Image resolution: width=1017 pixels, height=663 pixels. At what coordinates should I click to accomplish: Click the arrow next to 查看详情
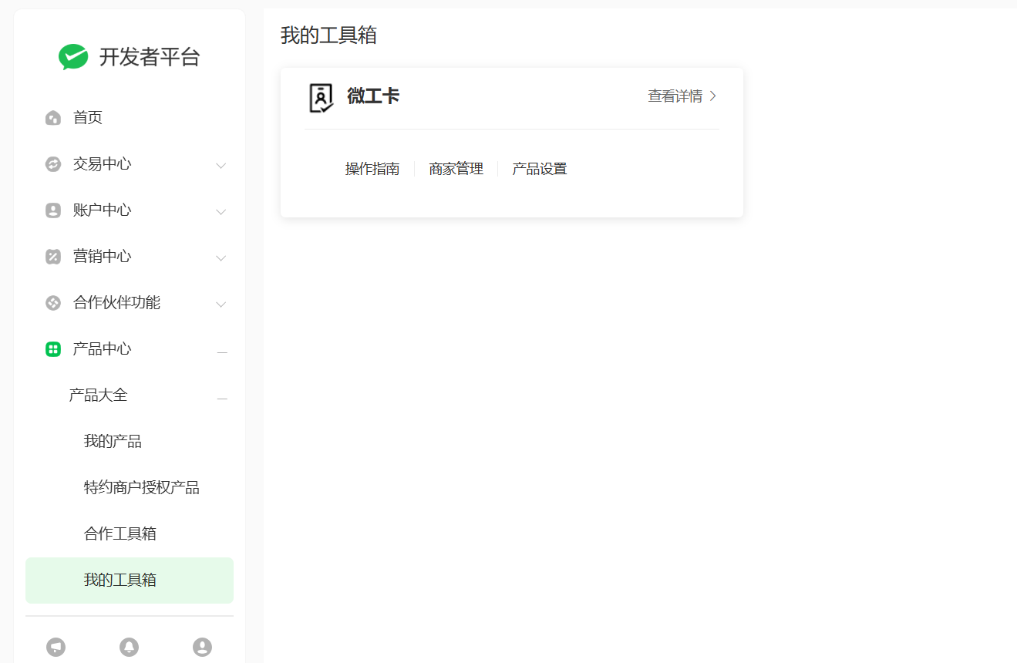(x=712, y=96)
